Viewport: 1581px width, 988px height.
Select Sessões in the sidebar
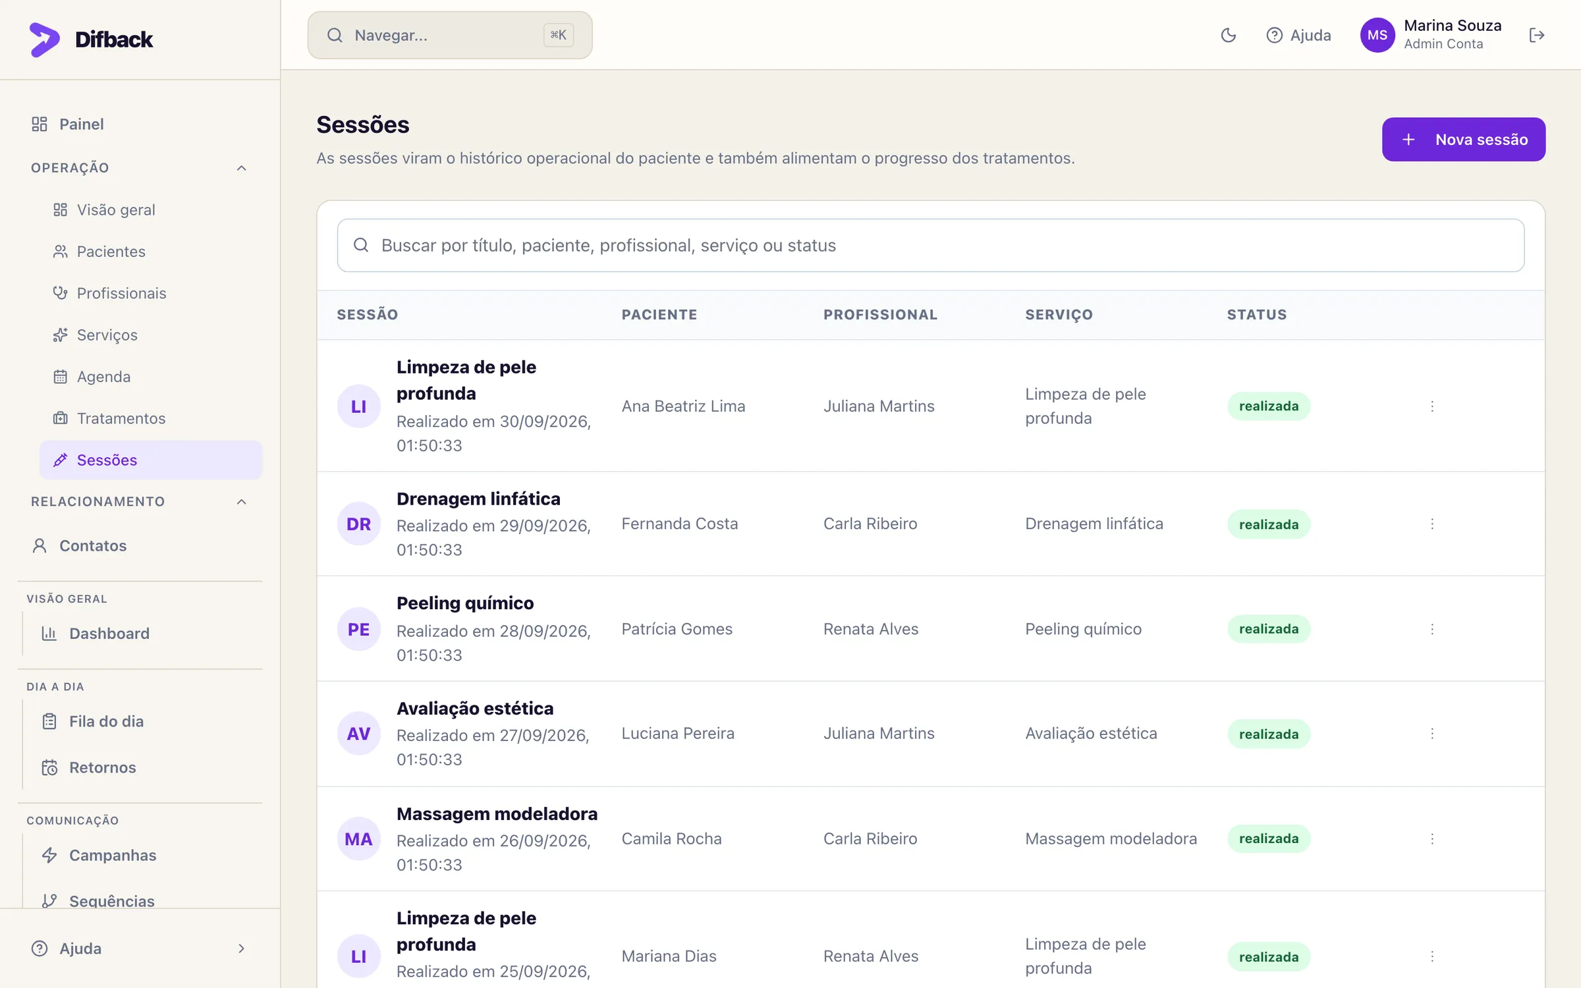pyautogui.click(x=151, y=460)
